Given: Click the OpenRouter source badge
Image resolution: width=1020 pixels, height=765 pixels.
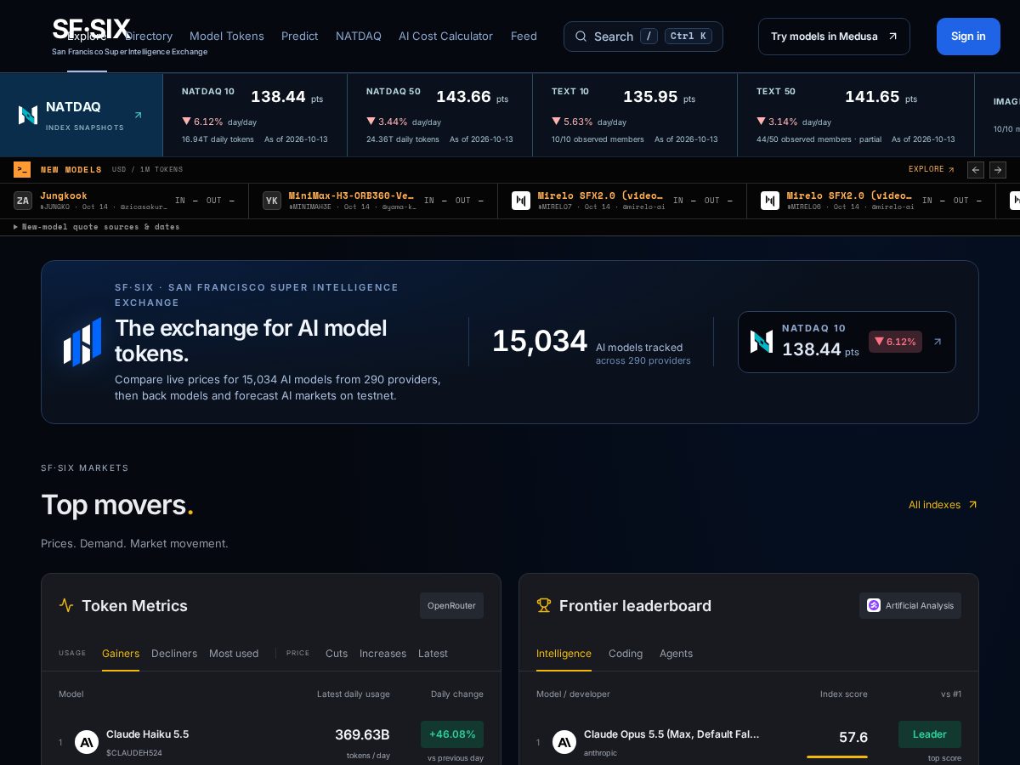Looking at the screenshot, I should coord(451,605).
